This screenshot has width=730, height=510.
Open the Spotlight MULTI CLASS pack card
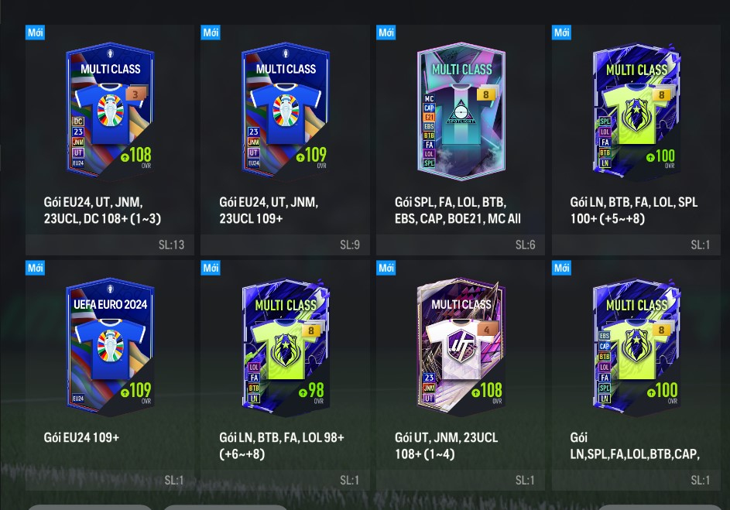pos(461,139)
